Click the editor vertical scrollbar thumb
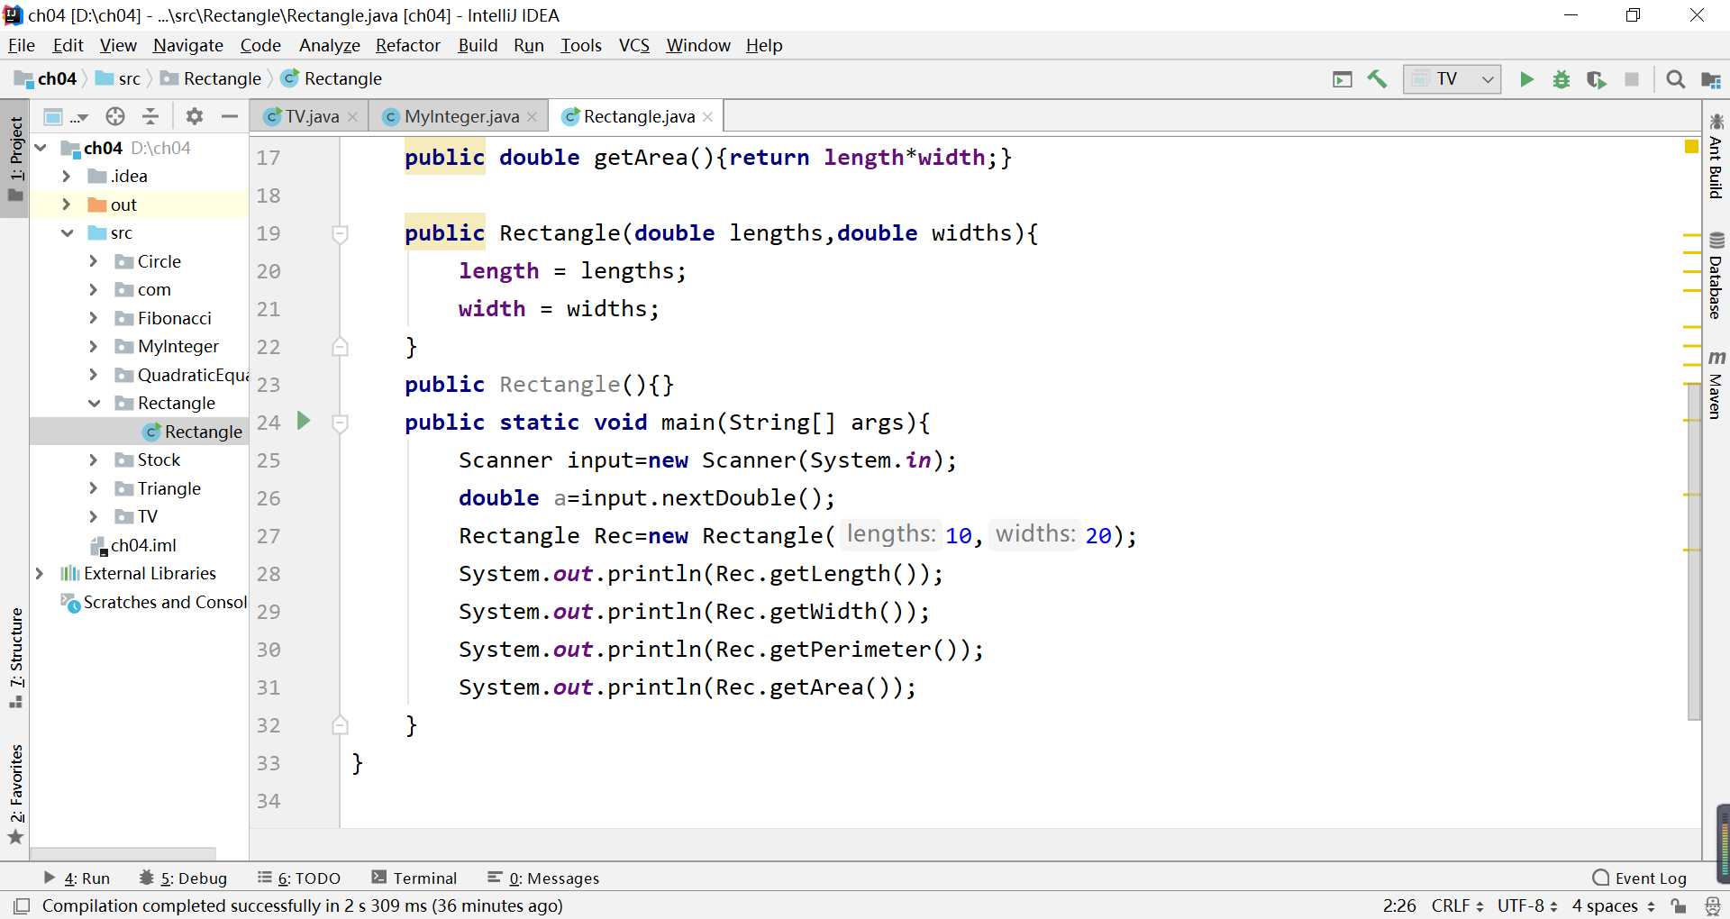This screenshot has width=1730, height=919. click(x=1694, y=550)
